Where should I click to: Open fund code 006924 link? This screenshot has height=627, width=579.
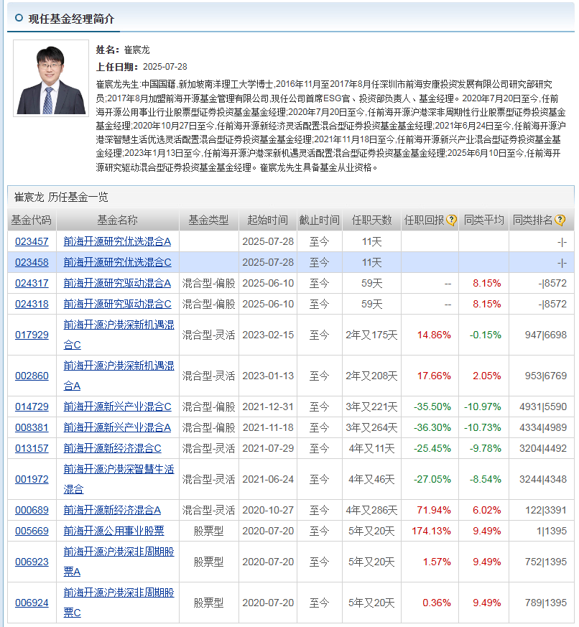coord(32,603)
